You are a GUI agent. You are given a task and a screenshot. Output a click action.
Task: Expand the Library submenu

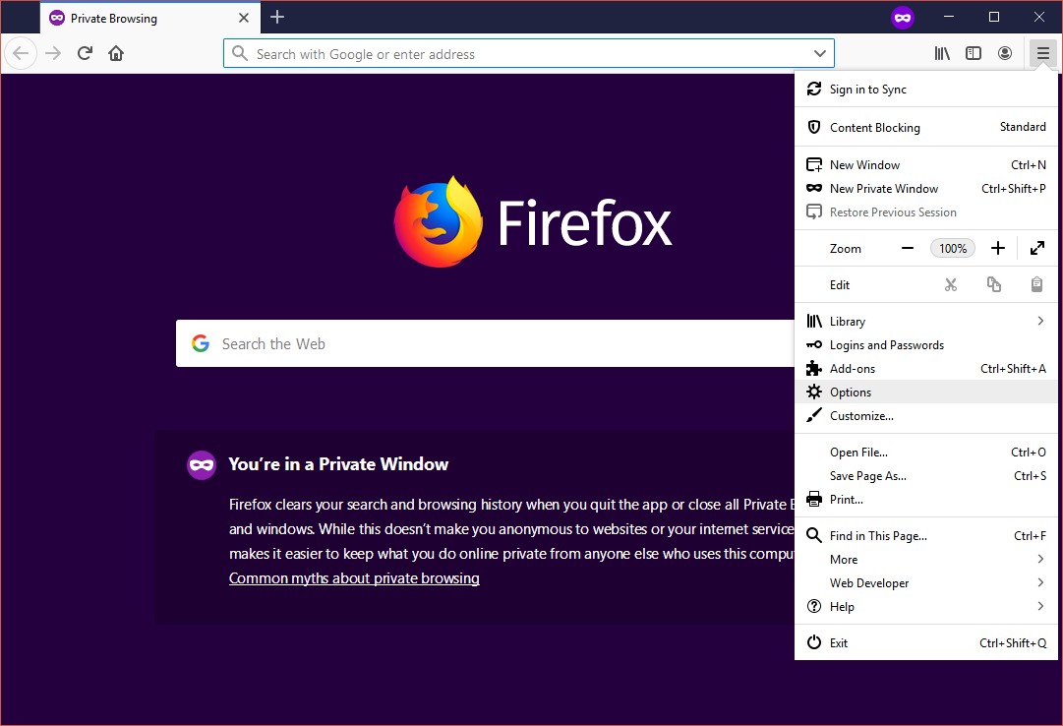pyautogui.click(x=926, y=322)
